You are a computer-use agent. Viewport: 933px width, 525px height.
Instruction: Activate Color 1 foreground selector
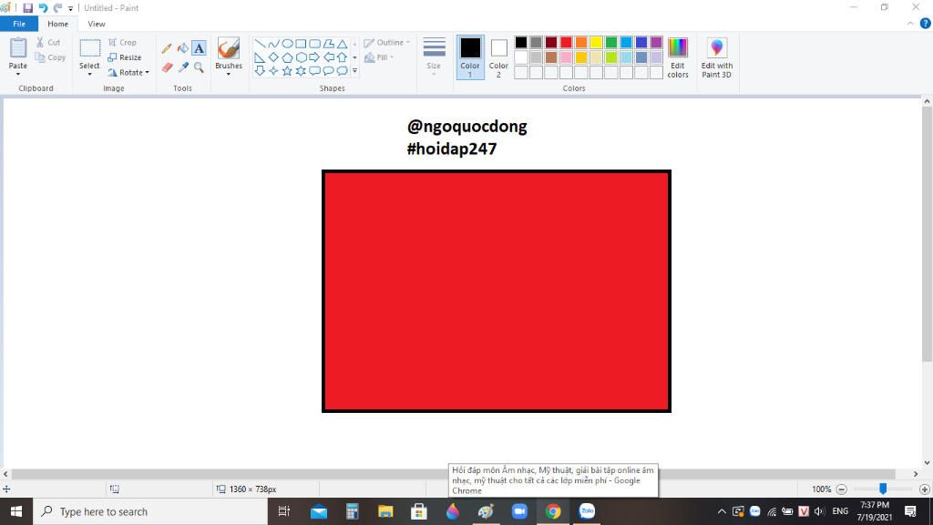coord(470,57)
